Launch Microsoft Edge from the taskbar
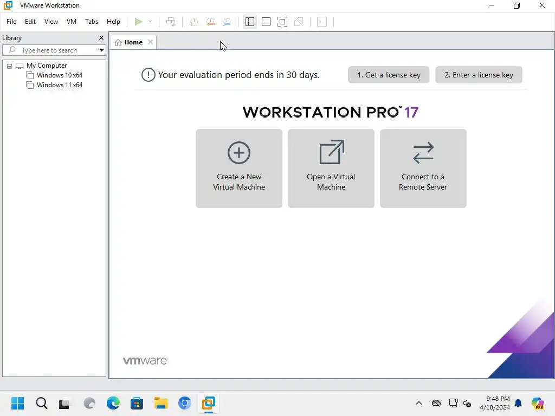Image resolution: width=555 pixels, height=416 pixels. tap(113, 403)
